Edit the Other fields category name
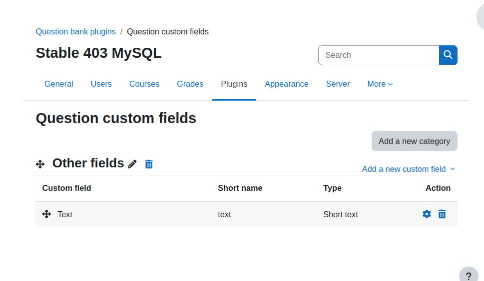The height and width of the screenshot is (281, 484). coord(132,164)
